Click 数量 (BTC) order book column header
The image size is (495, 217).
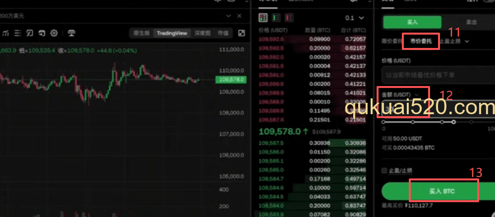(x=317, y=31)
